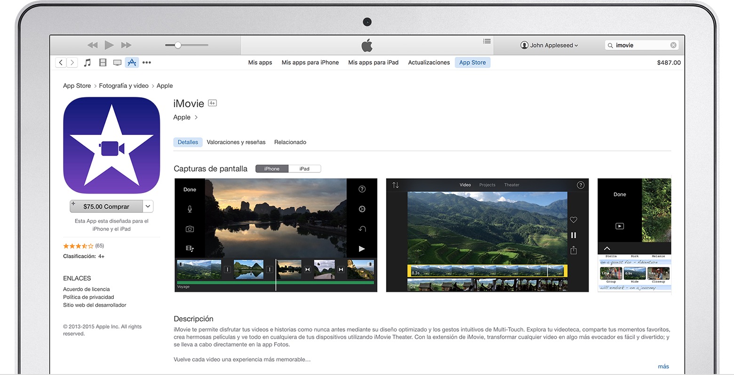
Task: Select the Apps 'A' section icon
Action: [131, 62]
